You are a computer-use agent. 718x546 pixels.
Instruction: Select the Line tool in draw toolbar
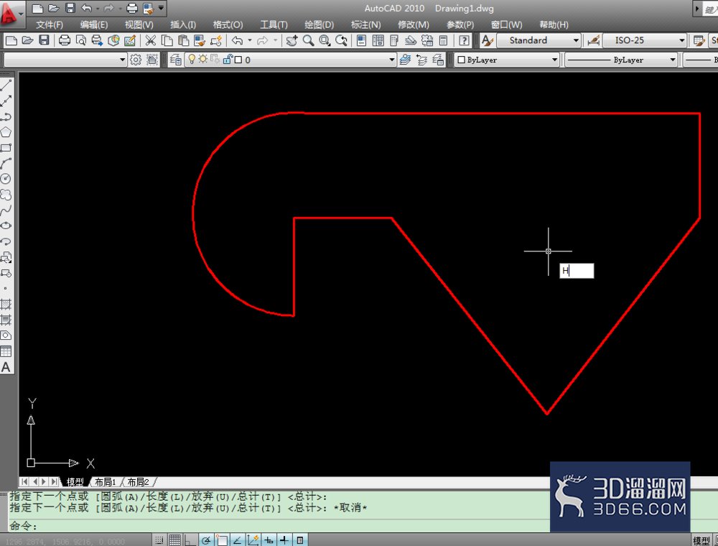tap(6, 85)
